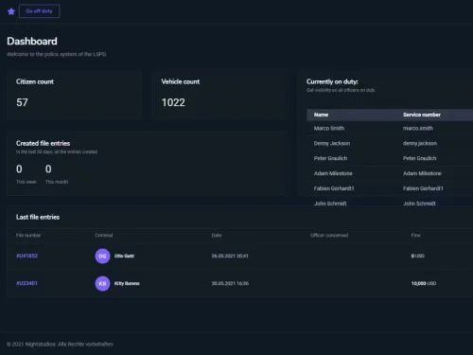Click the This week entries count

pyautogui.click(x=19, y=169)
